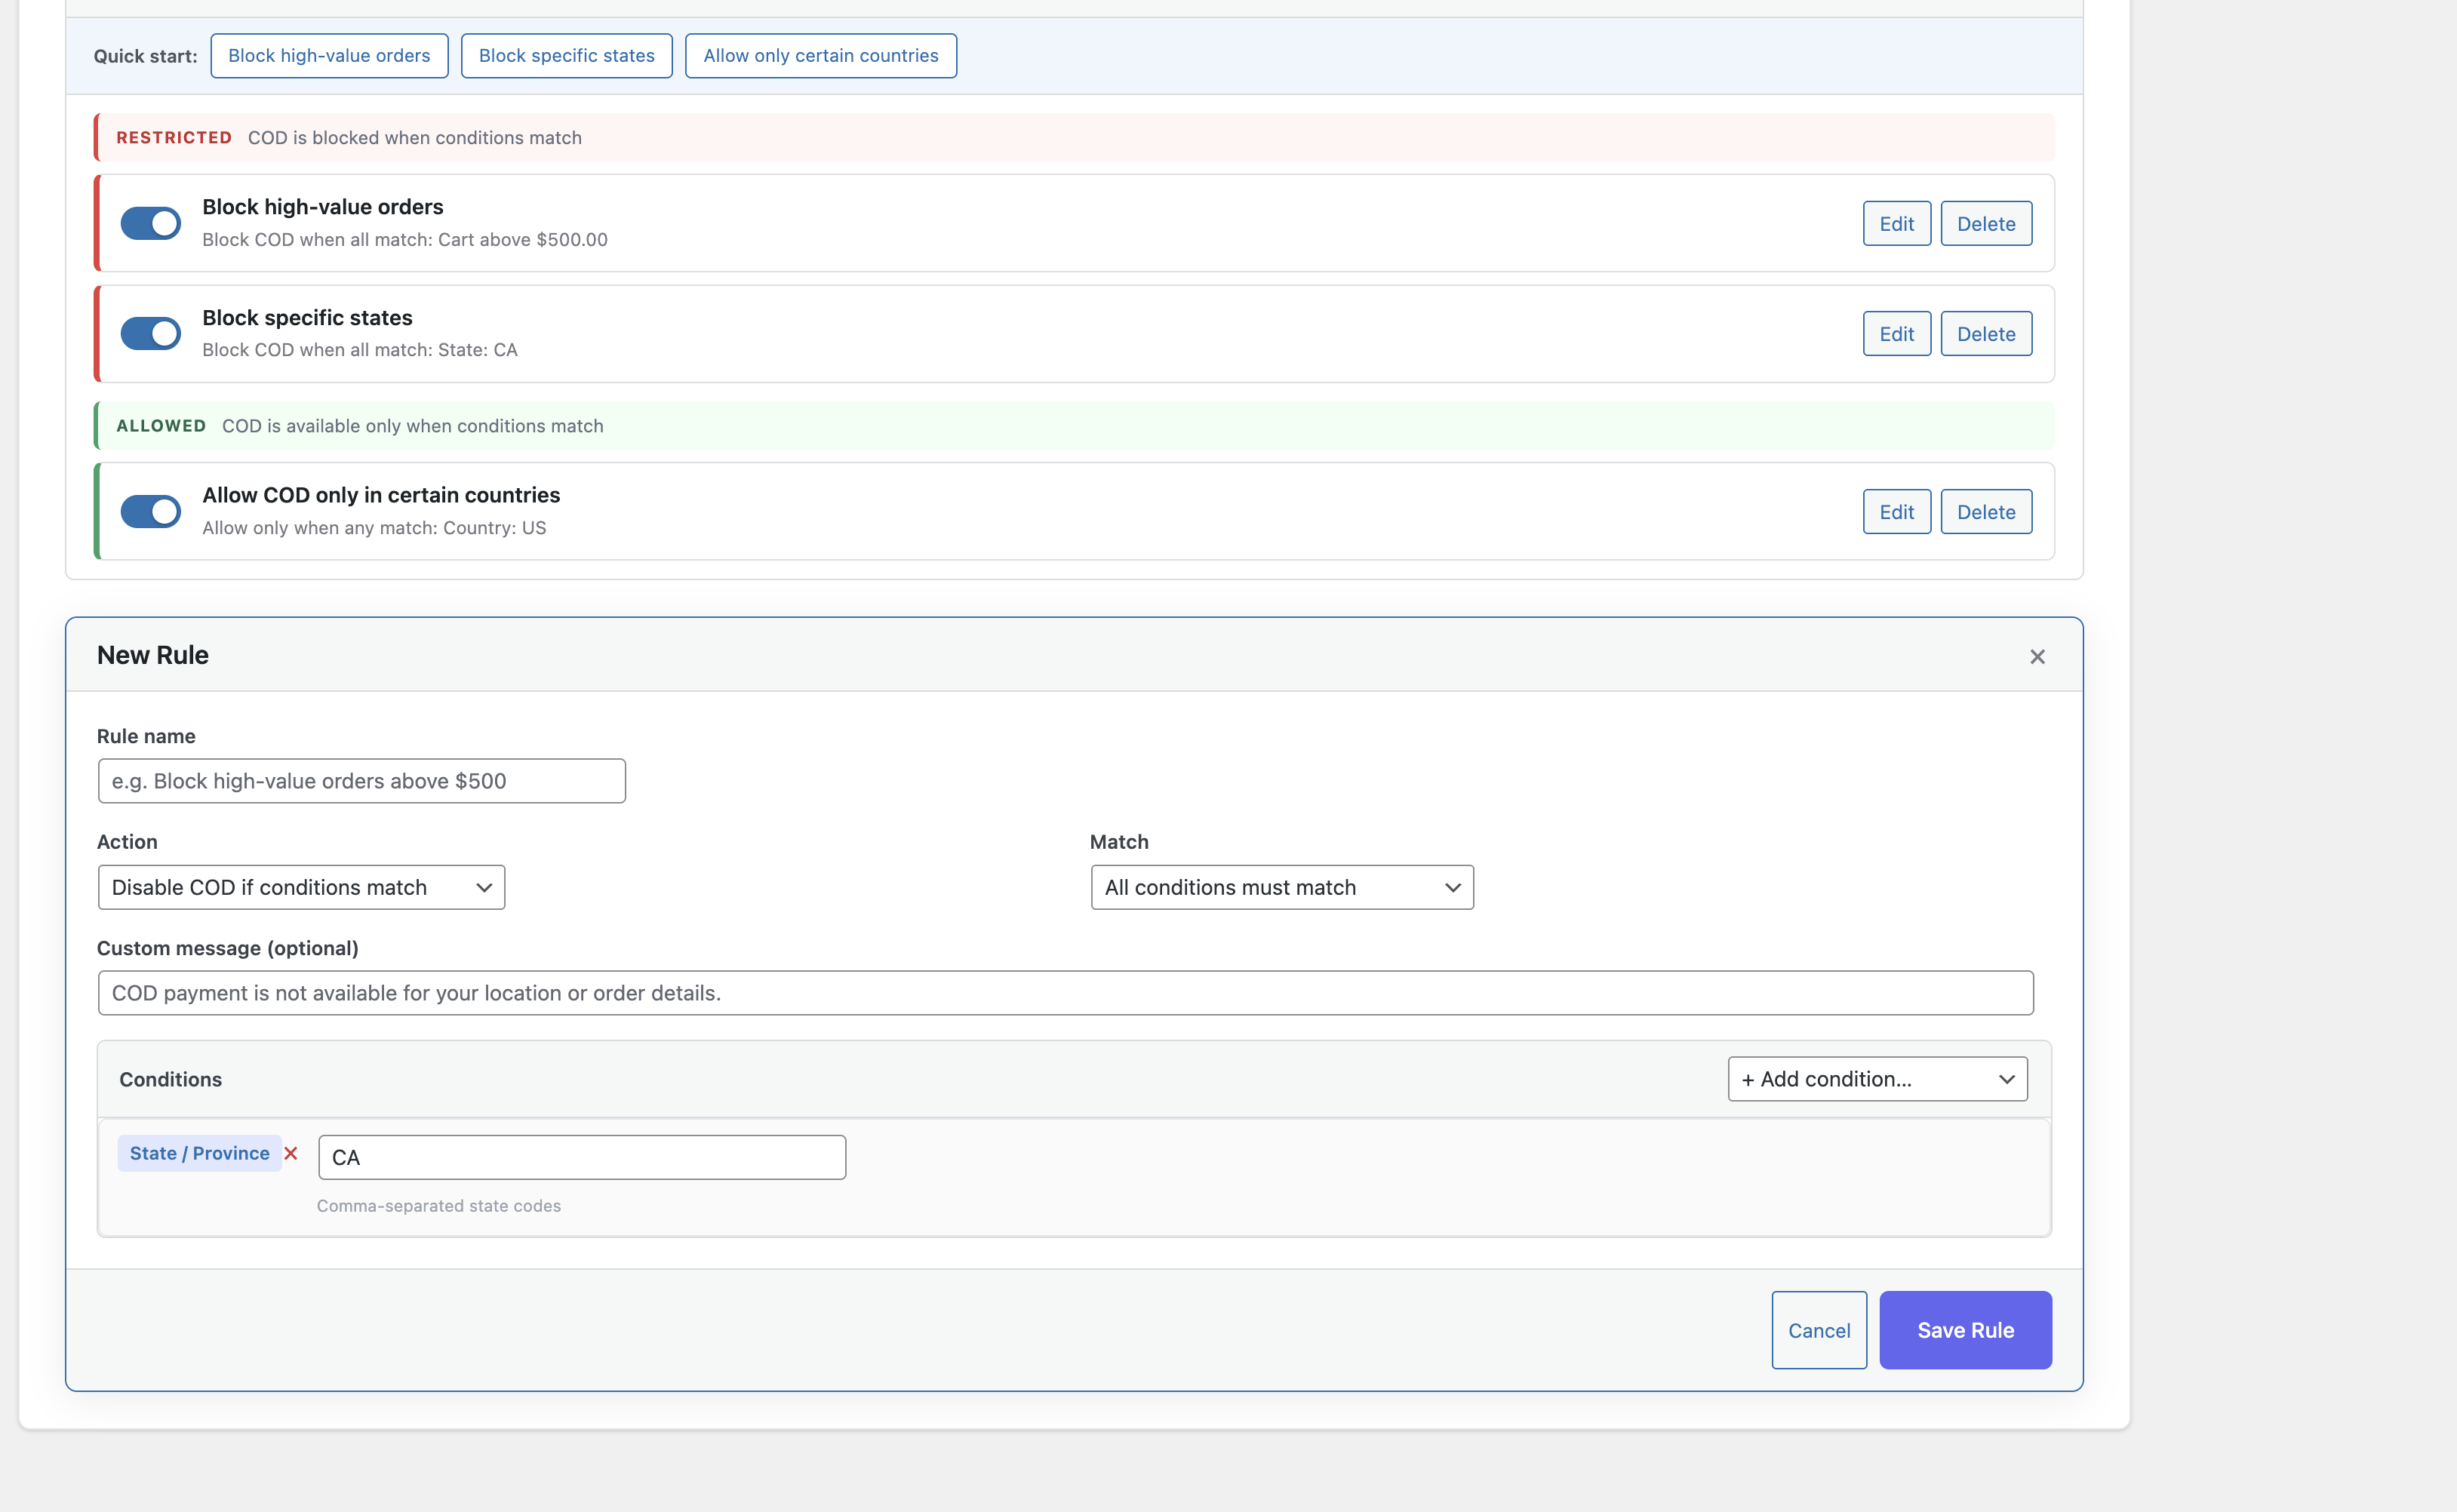Screen dimensions: 2457x1512
Task: Edit the Block specific states rule
Action: [1896, 333]
